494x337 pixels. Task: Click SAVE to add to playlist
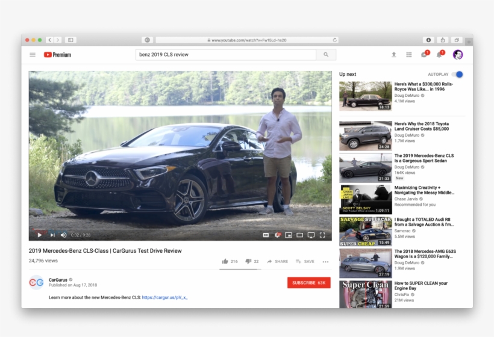pyautogui.click(x=305, y=261)
